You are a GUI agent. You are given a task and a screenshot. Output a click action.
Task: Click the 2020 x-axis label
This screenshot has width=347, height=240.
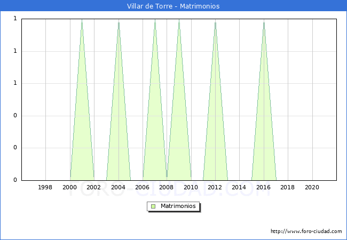[x=312, y=187]
